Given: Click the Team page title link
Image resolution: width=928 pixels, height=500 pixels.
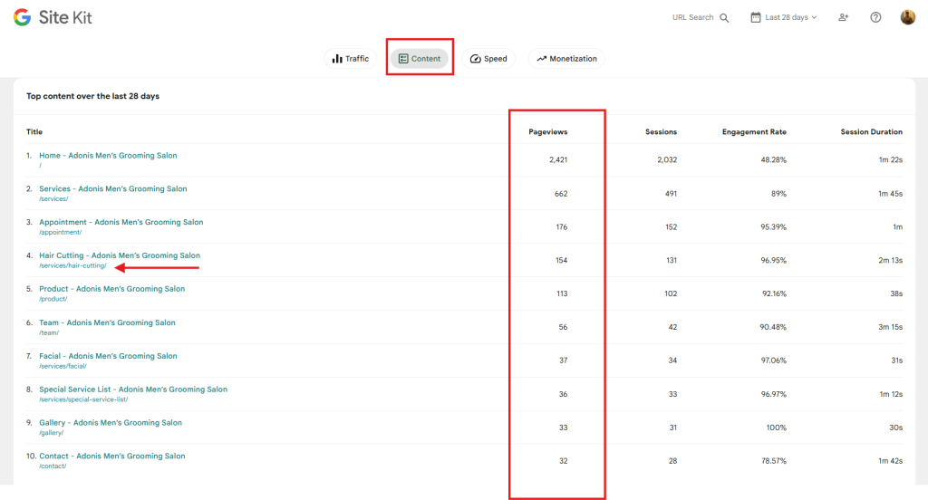Looking at the screenshot, I should (x=107, y=322).
